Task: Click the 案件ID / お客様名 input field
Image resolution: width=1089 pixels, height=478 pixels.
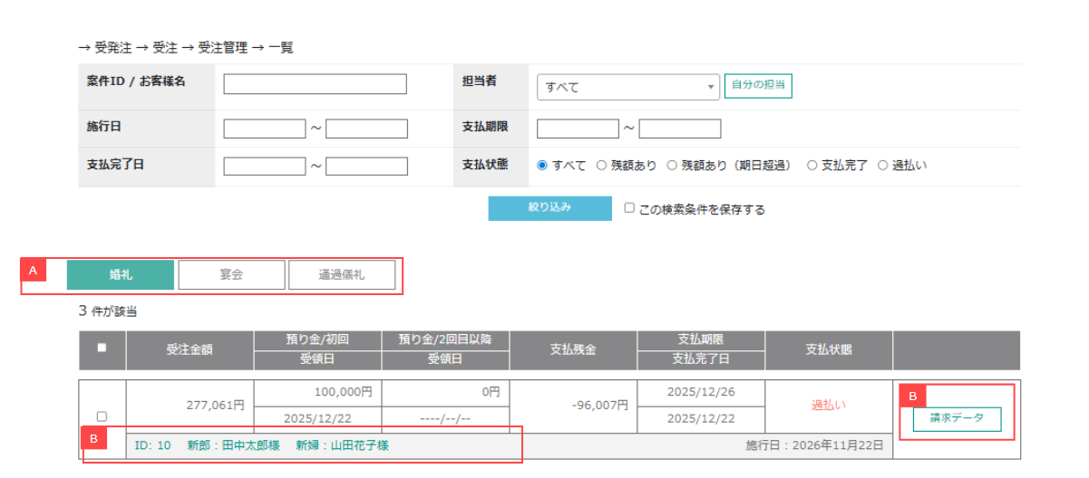Action: pyautogui.click(x=315, y=84)
